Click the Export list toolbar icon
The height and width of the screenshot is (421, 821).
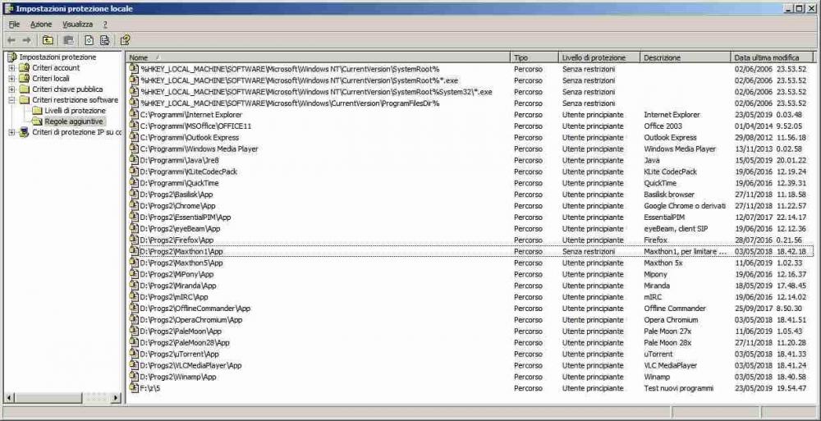point(105,40)
